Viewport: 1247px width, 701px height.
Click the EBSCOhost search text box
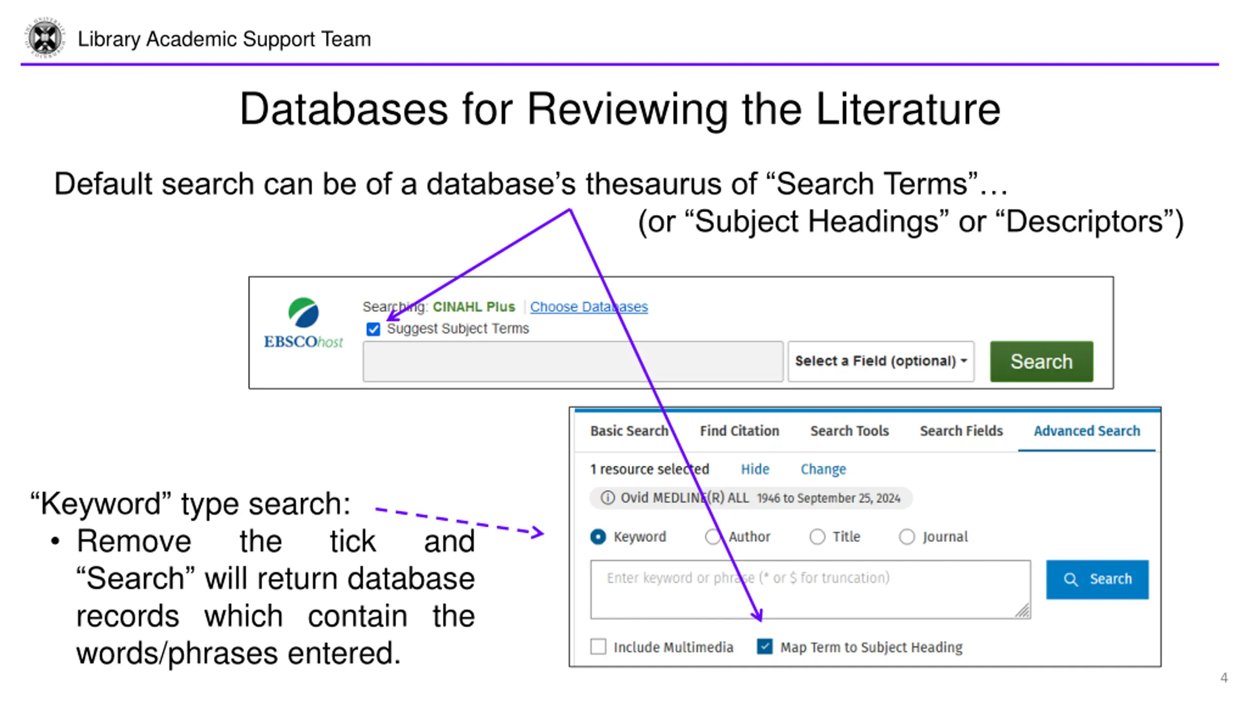(x=573, y=361)
